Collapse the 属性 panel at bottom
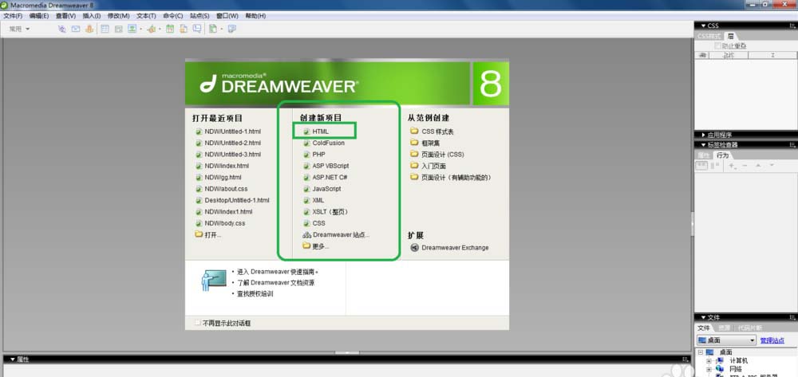Image resolution: width=798 pixels, height=377 pixels. click(x=13, y=359)
